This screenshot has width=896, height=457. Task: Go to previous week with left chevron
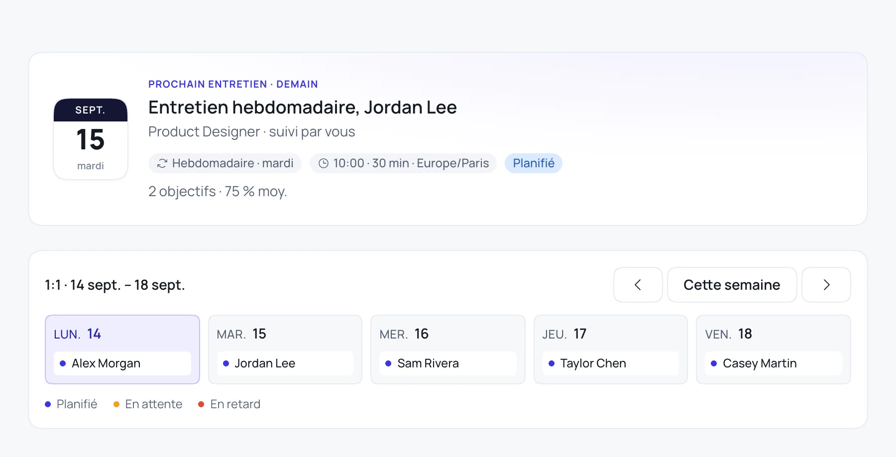point(638,285)
